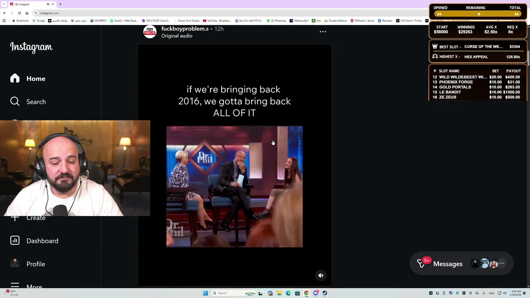Open the kick bookmark
This screenshot has width=530, height=298.
click(x=316, y=21)
